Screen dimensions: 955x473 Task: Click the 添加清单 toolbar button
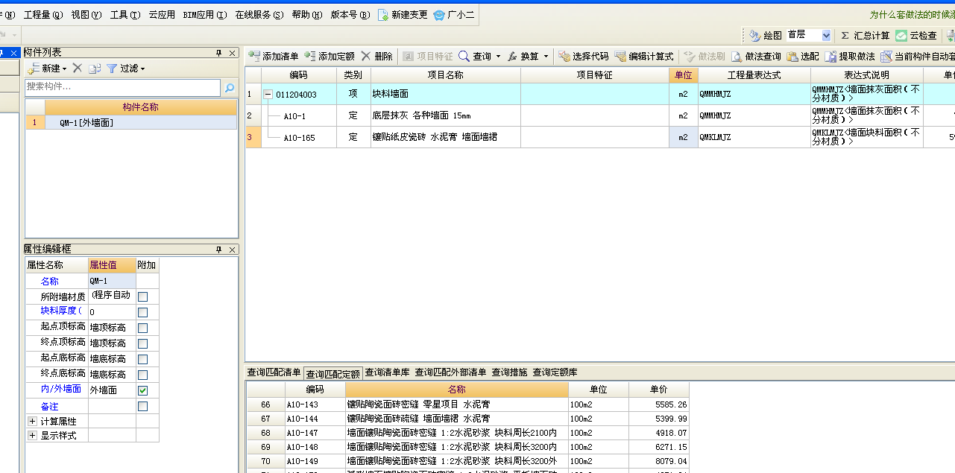coord(274,56)
